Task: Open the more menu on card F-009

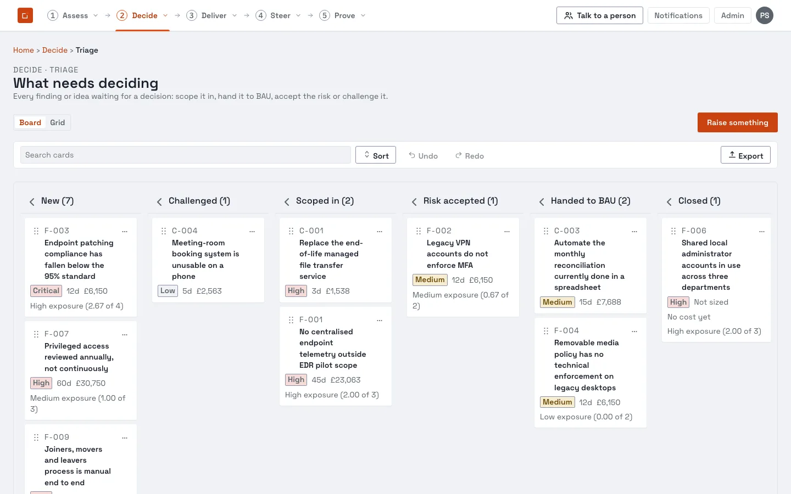Action: tap(125, 437)
